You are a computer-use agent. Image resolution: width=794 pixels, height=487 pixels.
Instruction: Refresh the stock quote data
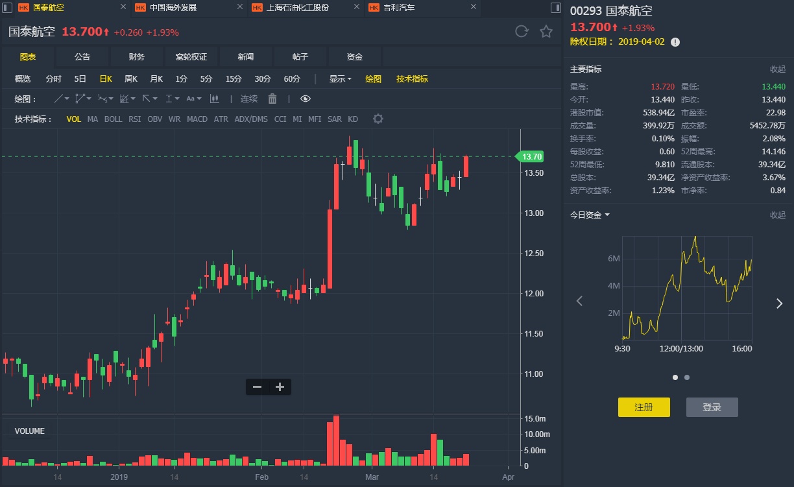pyautogui.click(x=521, y=31)
